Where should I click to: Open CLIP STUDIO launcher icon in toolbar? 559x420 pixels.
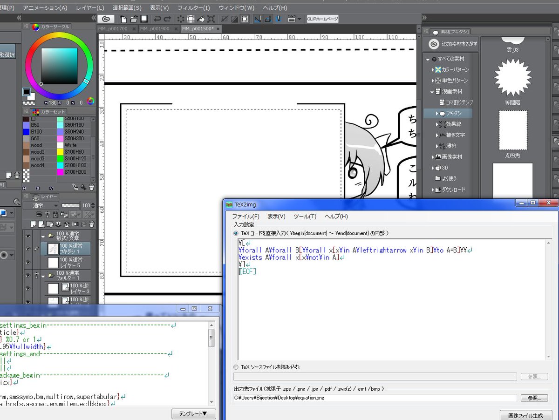click(106, 19)
